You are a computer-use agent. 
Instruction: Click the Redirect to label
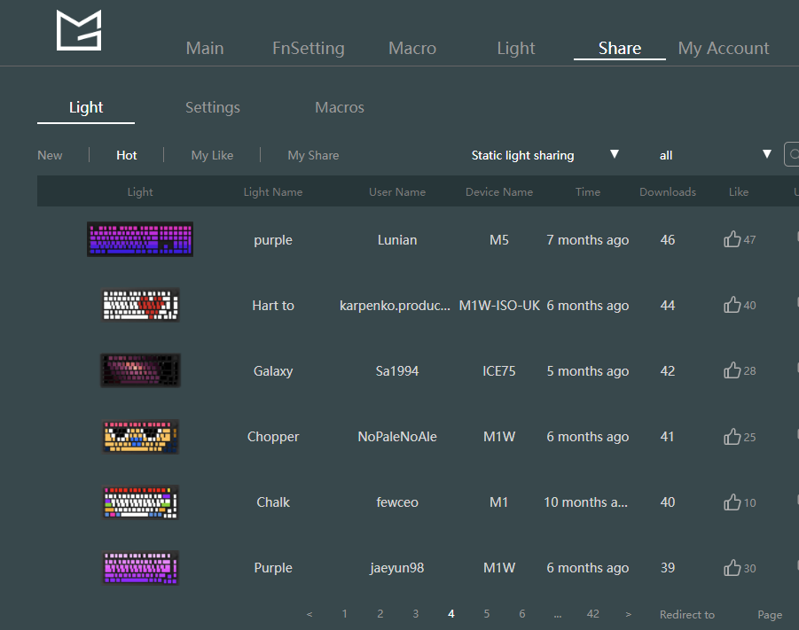[687, 615]
